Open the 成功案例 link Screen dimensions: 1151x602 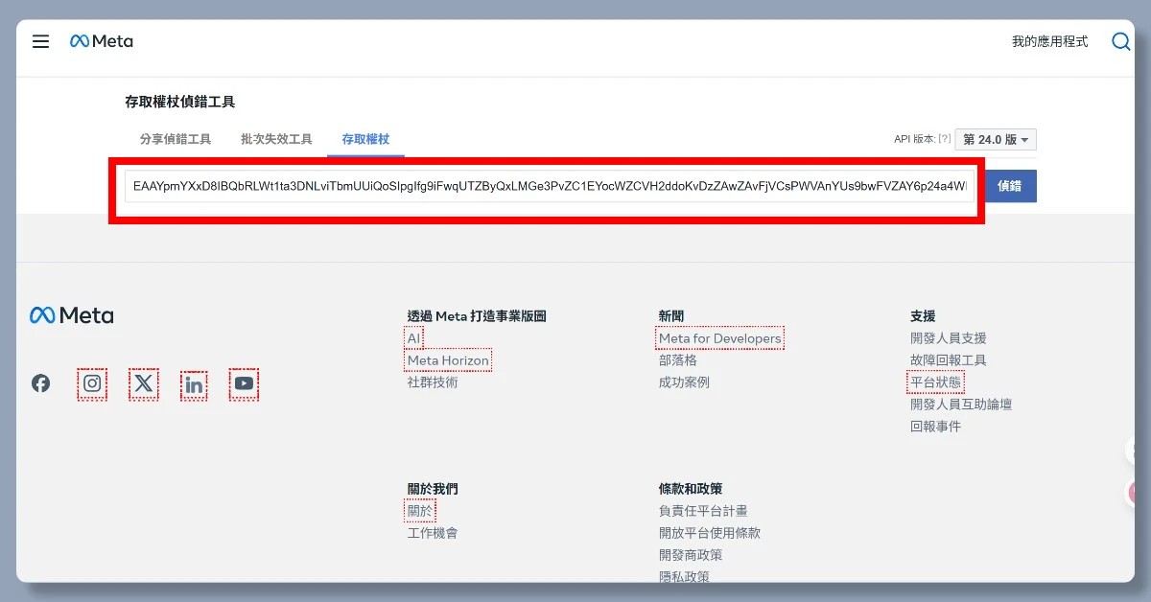click(684, 382)
